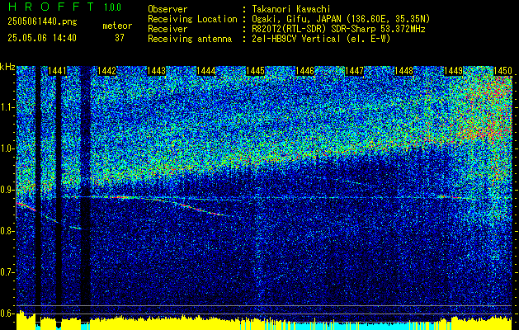The width and height of the screenshot is (519, 330).
Task: Click the curved meteor echo trace near 1444
Action: (x=194, y=208)
